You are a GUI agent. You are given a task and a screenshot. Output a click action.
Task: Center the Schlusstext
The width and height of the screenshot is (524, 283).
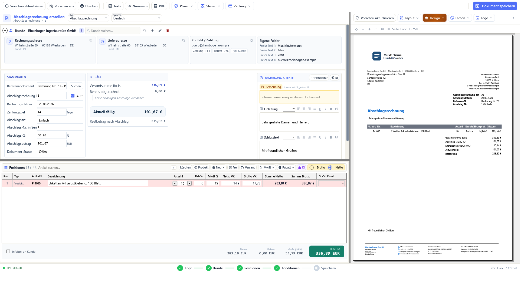coord(304,137)
